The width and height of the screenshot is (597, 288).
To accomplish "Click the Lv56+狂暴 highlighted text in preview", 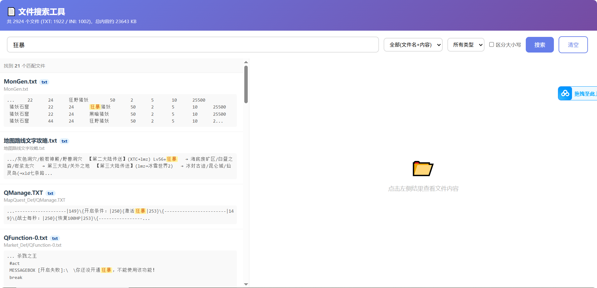I will tap(165, 159).
